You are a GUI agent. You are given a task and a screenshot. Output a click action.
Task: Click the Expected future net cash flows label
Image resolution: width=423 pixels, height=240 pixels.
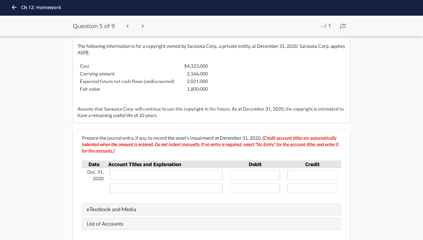(x=127, y=81)
